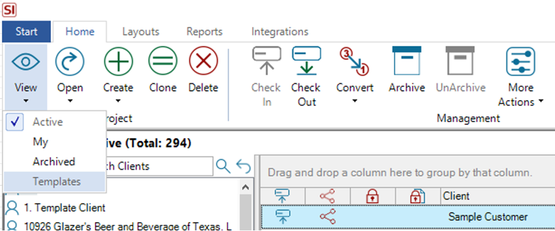
Task: Expand the More Actions dropdown arrow
Action: (x=541, y=102)
